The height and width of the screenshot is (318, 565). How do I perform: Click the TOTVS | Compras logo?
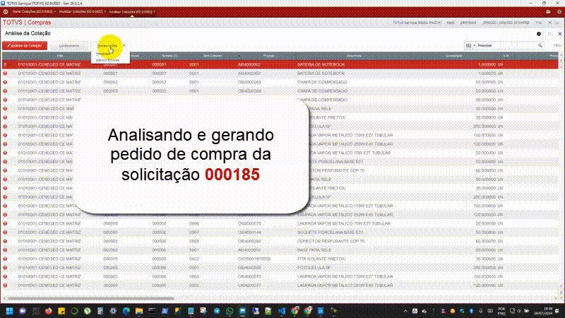pyautogui.click(x=26, y=23)
